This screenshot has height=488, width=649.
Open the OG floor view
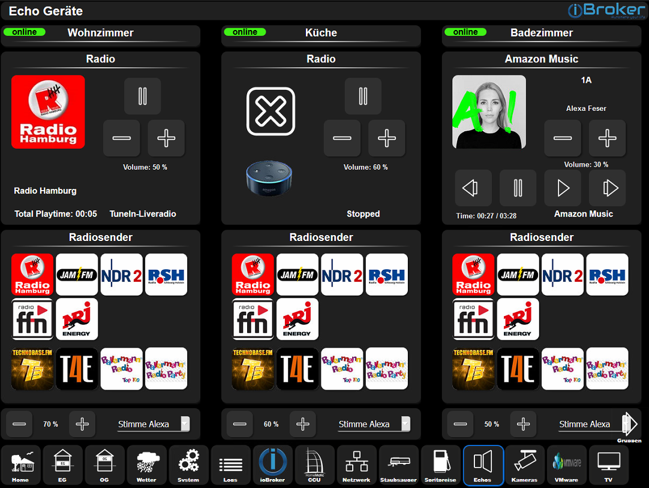point(105,465)
